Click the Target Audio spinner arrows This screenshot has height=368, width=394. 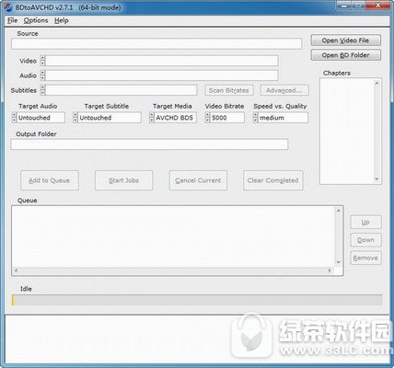click(14, 118)
